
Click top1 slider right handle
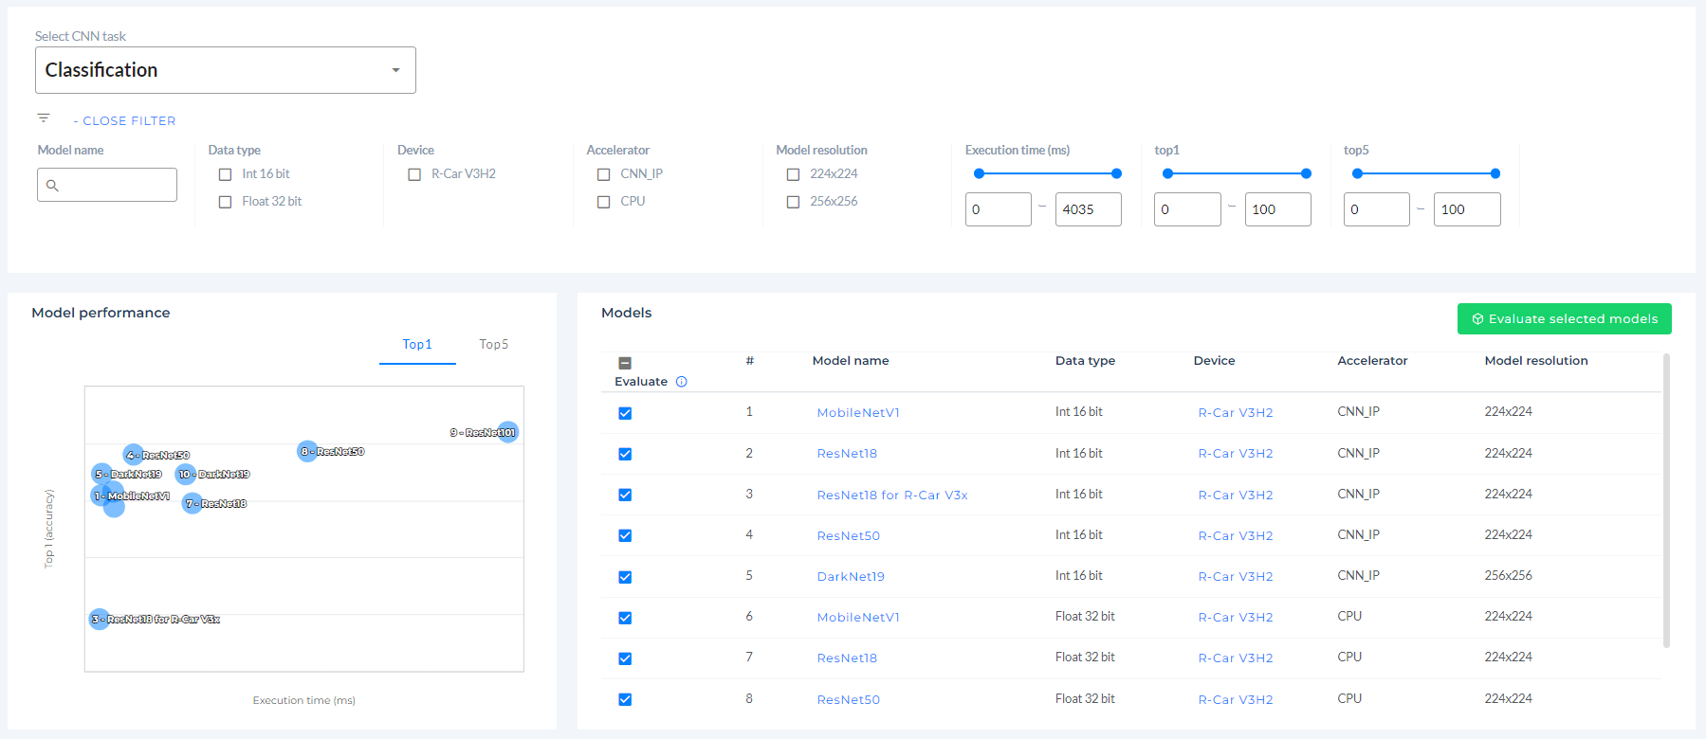click(x=1306, y=173)
